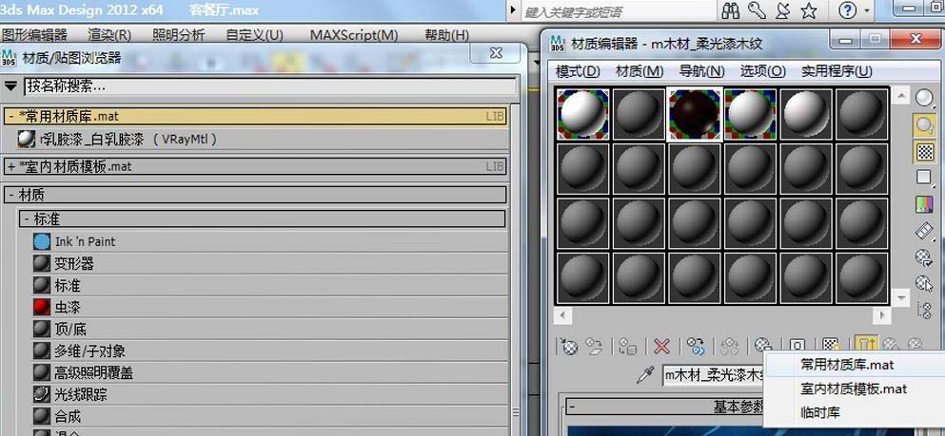Click the satellite dish communication icon

pos(782,10)
